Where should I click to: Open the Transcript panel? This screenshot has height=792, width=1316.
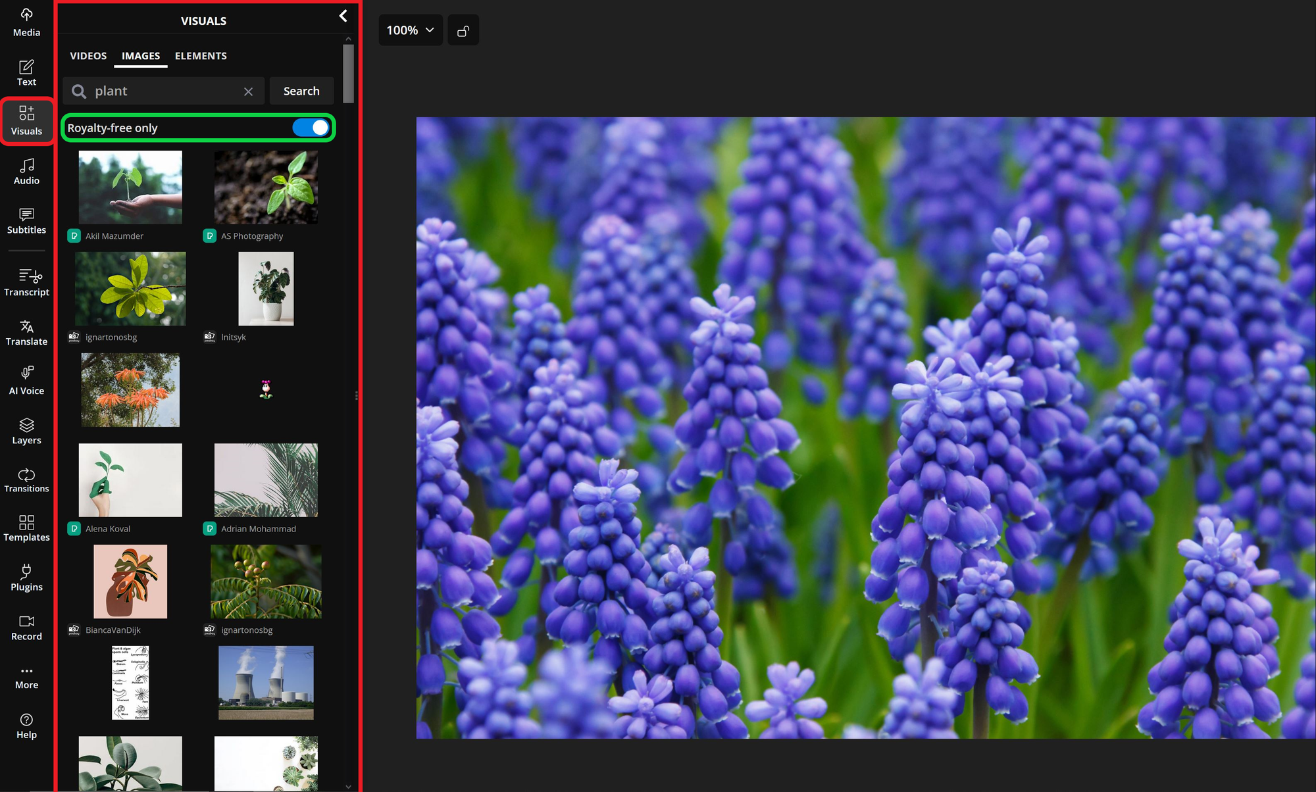(x=26, y=282)
